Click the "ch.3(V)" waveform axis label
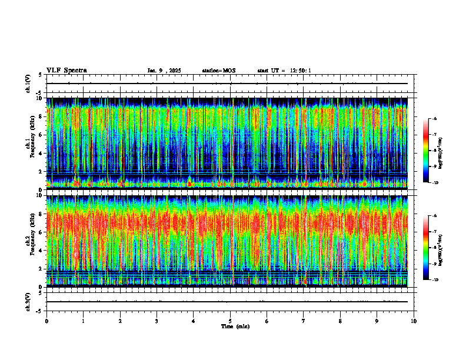466x360 pixels. [28, 302]
